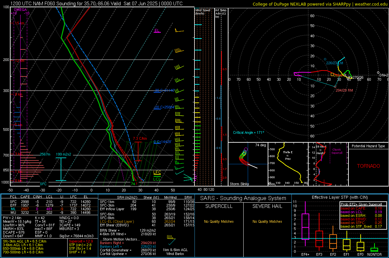The width and height of the screenshot is (389, 258).
Task: Select the SFC parcel row in table
Action: click(49, 202)
